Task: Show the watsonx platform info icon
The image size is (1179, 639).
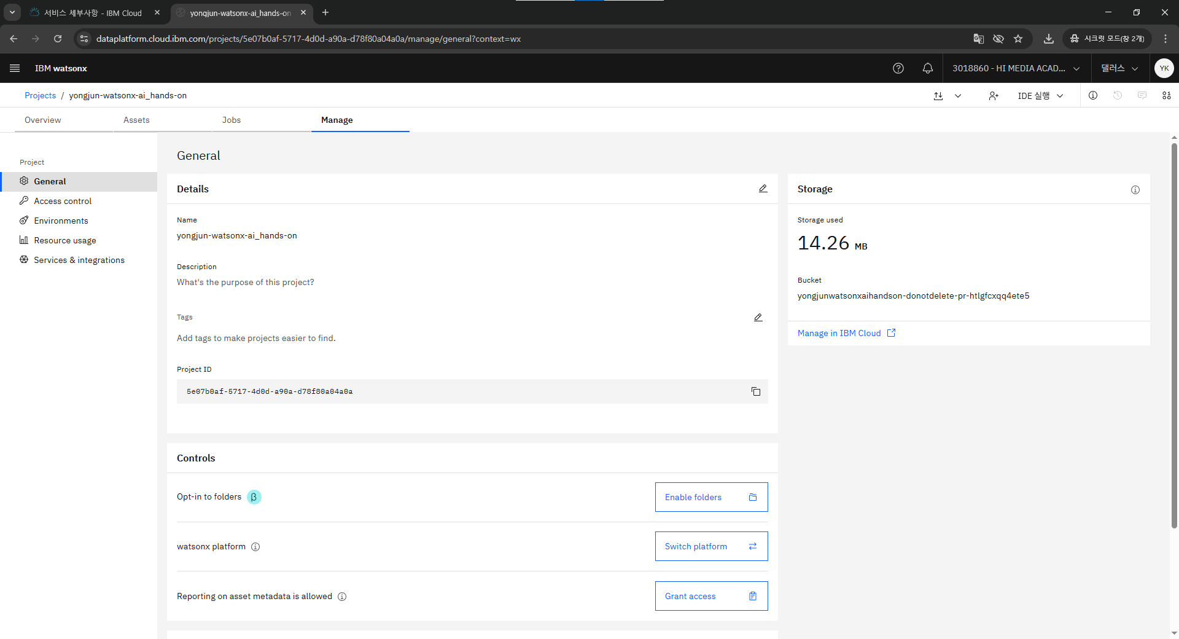Action: click(255, 547)
